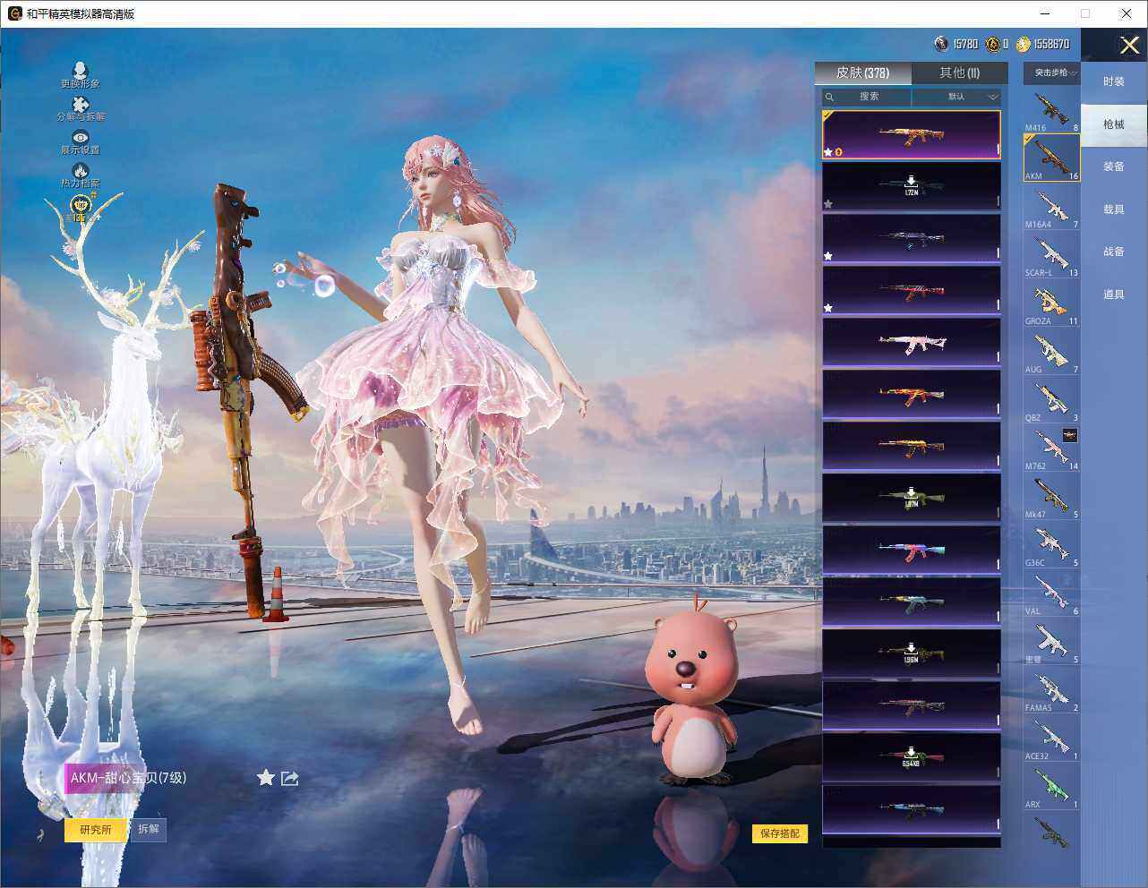Image resolution: width=1148 pixels, height=888 pixels.
Task: Select the FAMAS weapon icon
Action: pyautogui.click(x=1052, y=690)
